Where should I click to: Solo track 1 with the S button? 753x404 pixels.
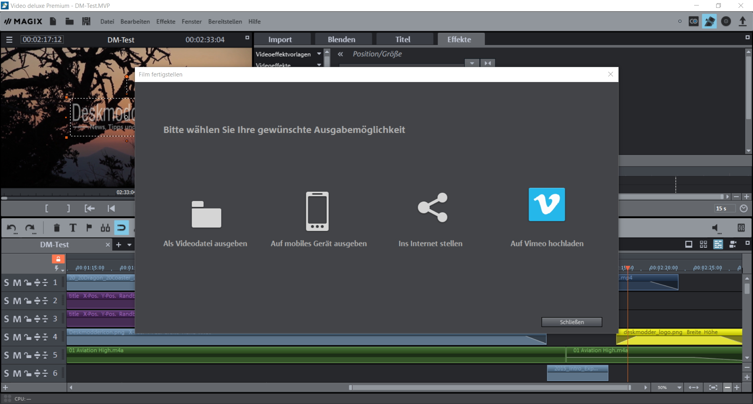coord(6,283)
